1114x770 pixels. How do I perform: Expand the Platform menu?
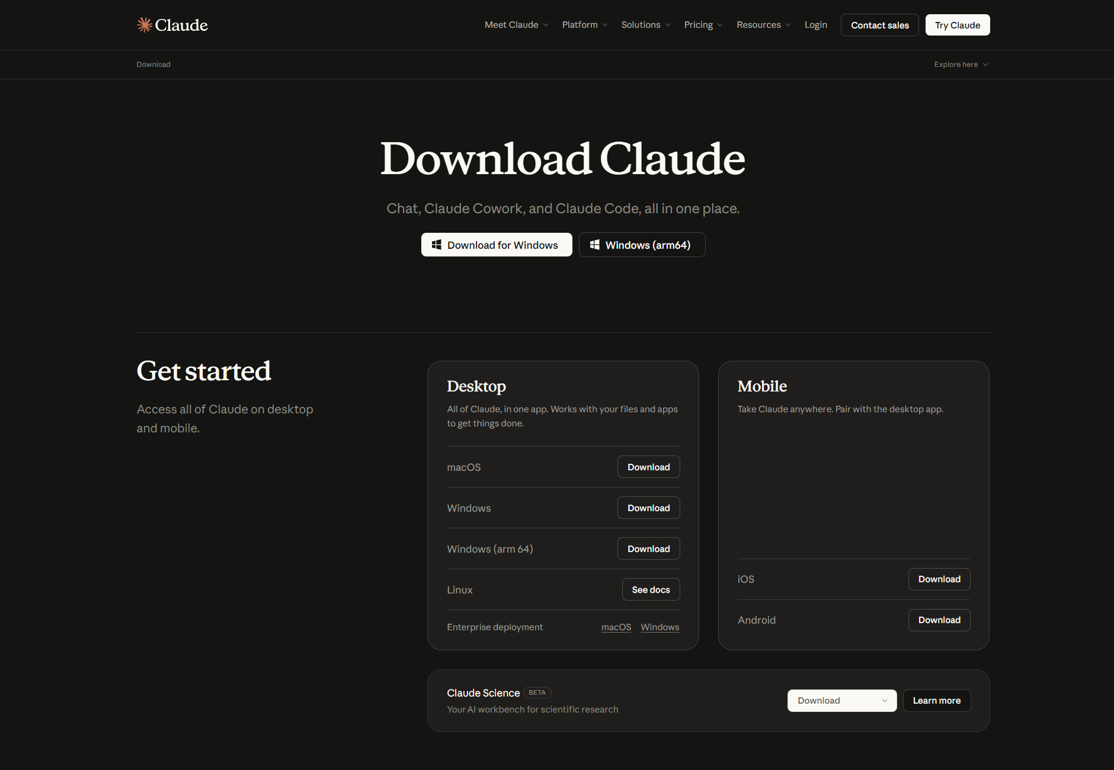coord(585,25)
